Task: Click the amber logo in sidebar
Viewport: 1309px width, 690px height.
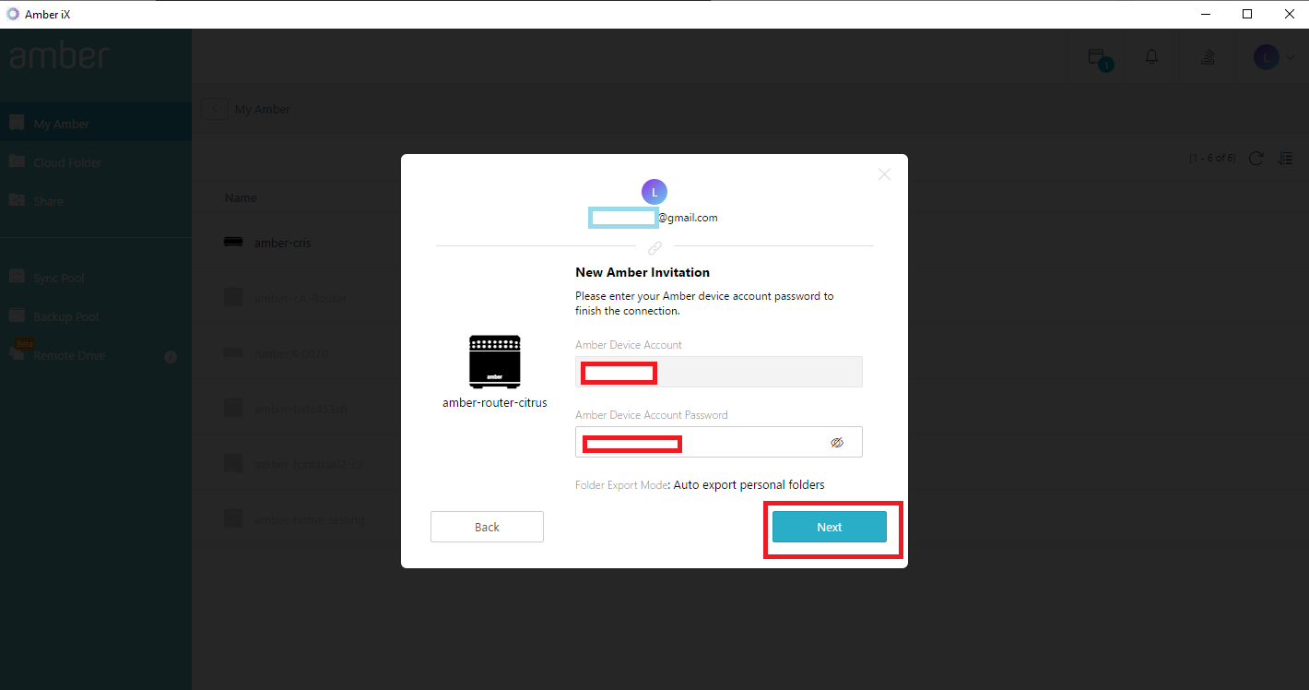Action: [x=60, y=56]
